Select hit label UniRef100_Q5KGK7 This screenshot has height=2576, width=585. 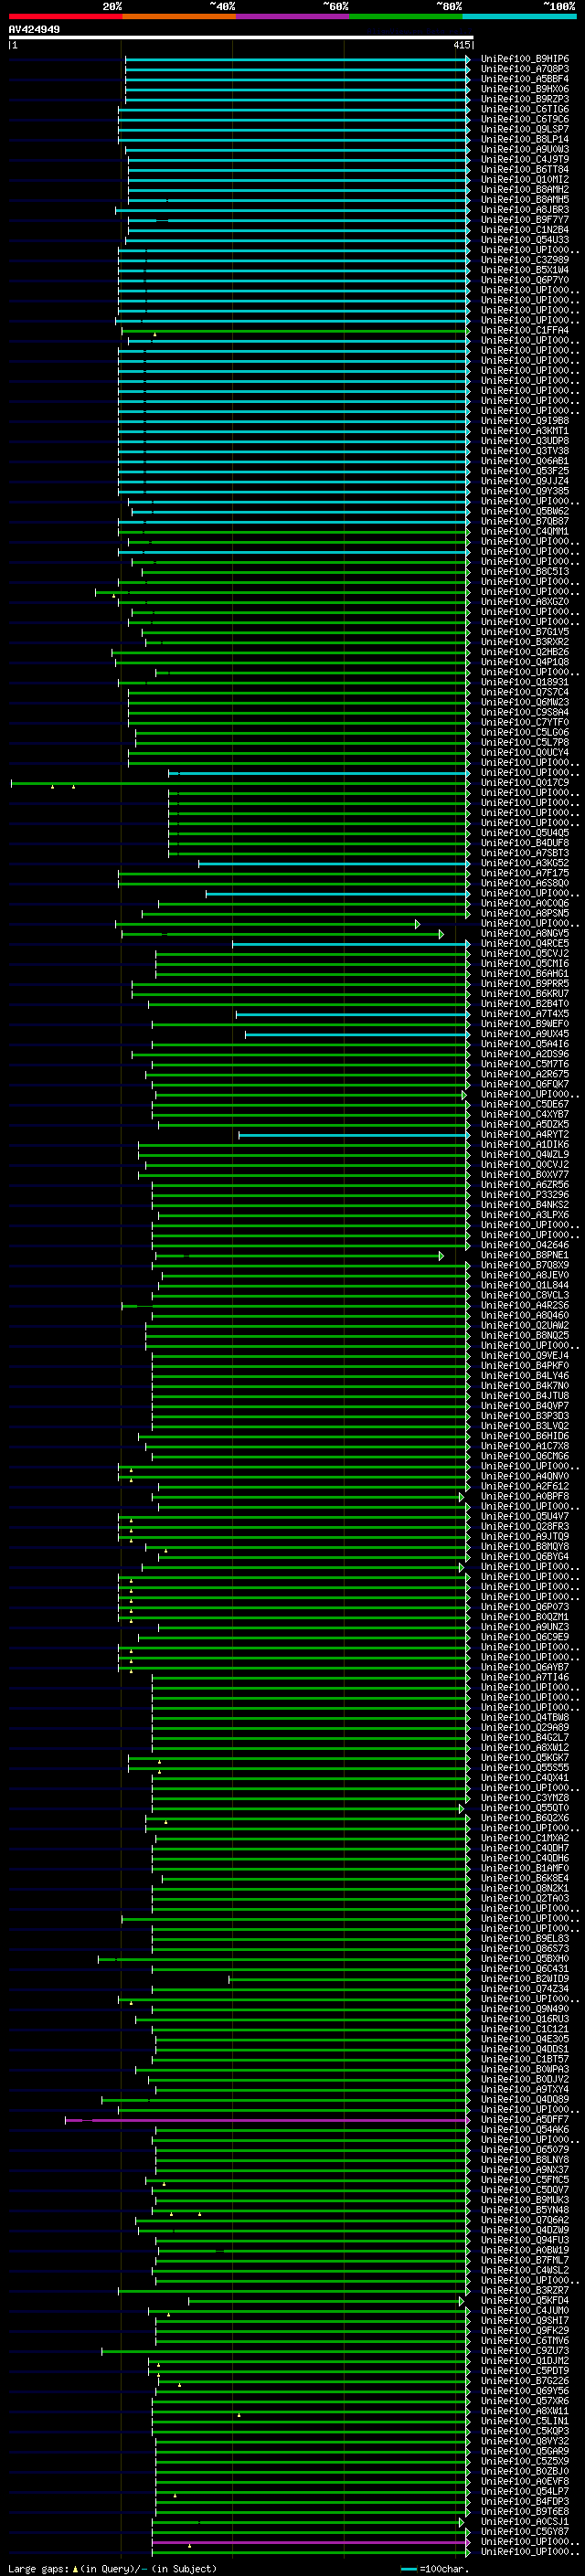tap(525, 1757)
